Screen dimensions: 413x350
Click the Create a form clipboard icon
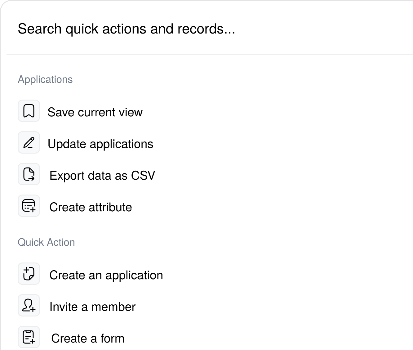click(29, 337)
